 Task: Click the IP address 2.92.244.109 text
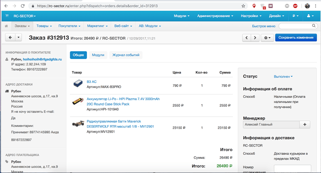[36, 64]
